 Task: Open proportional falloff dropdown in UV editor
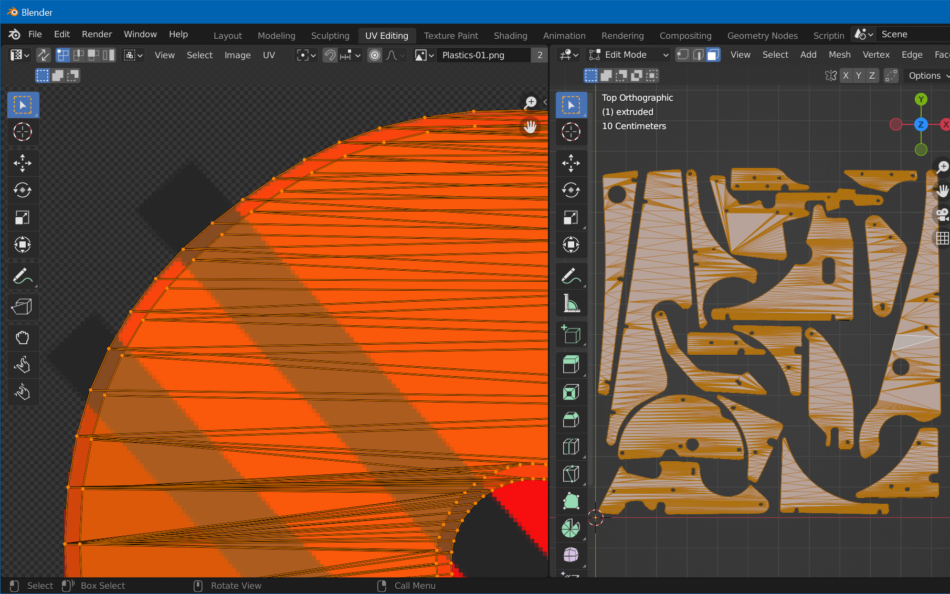(x=396, y=55)
